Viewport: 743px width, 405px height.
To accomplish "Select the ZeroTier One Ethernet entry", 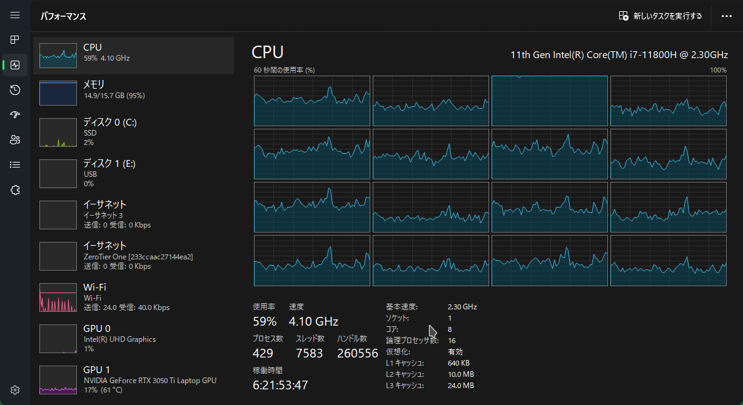I will 133,256.
